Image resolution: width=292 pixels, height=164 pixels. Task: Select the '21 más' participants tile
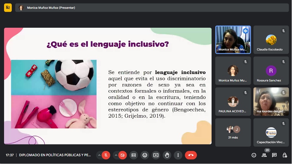point(233,132)
